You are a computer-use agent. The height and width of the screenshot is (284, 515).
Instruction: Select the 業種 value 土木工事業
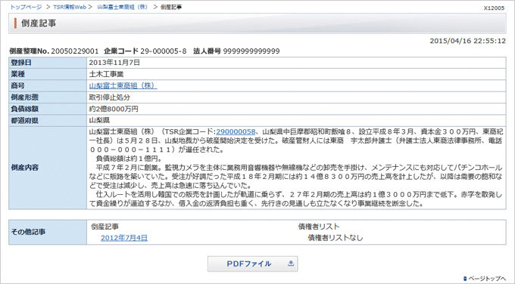click(106, 74)
